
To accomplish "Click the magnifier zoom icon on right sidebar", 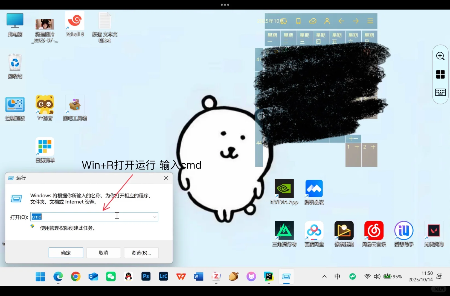I will (440, 56).
